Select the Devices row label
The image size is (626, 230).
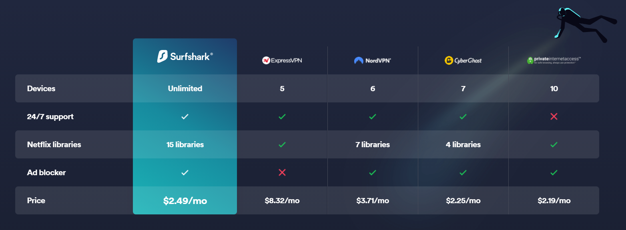(41, 88)
